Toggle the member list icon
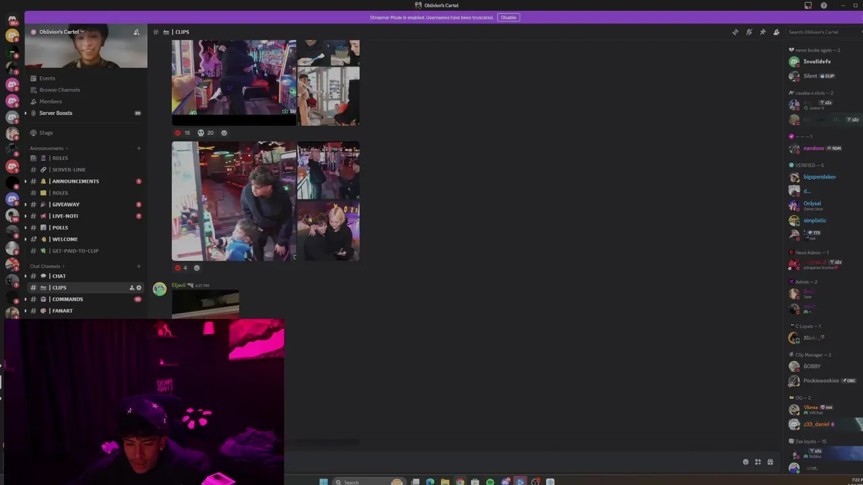Screen dimensions: 863x485 pos(776,32)
